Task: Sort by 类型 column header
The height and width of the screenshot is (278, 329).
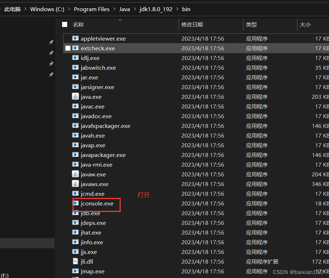Action: (251, 24)
